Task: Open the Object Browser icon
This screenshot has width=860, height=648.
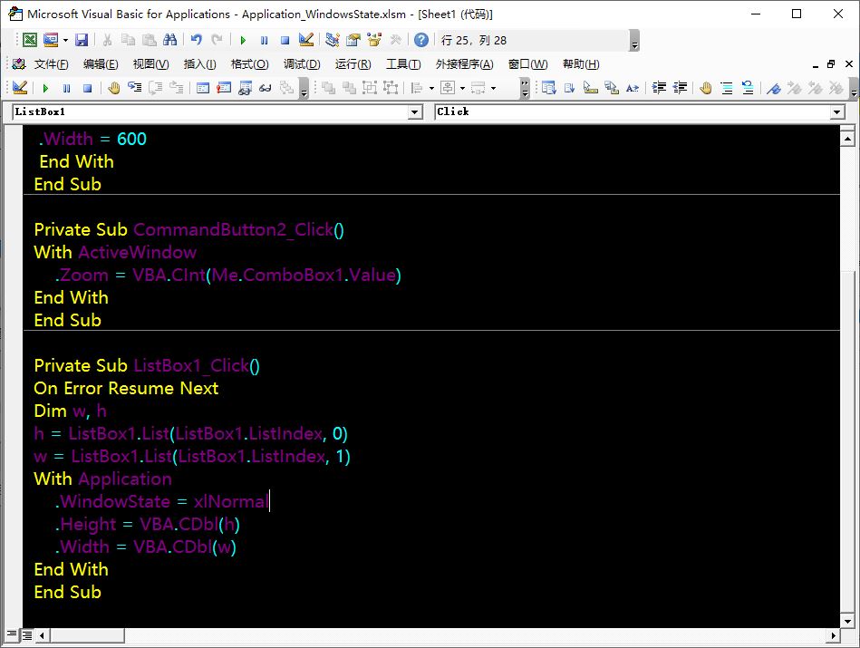Action: [374, 40]
